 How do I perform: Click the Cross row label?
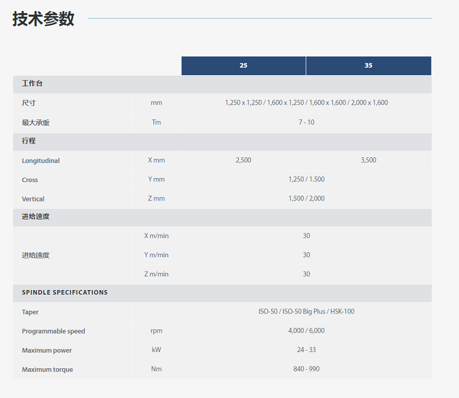pos(30,180)
